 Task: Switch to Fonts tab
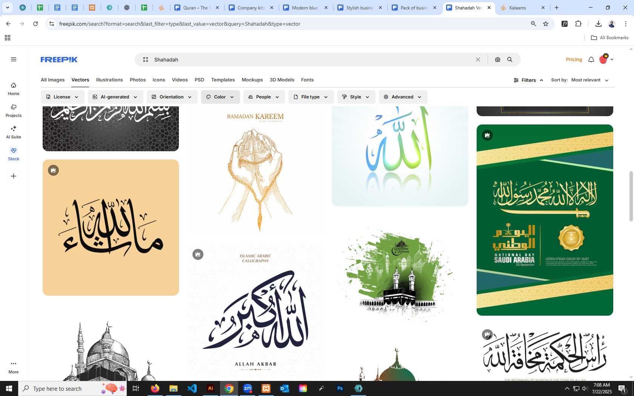307,80
